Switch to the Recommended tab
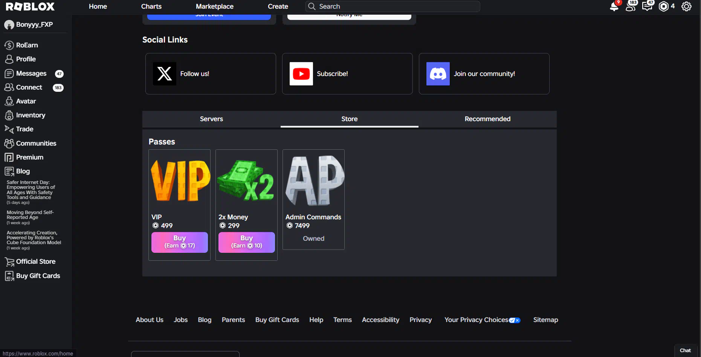Image resolution: width=701 pixels, height=357 pixels. coord(487,119)
